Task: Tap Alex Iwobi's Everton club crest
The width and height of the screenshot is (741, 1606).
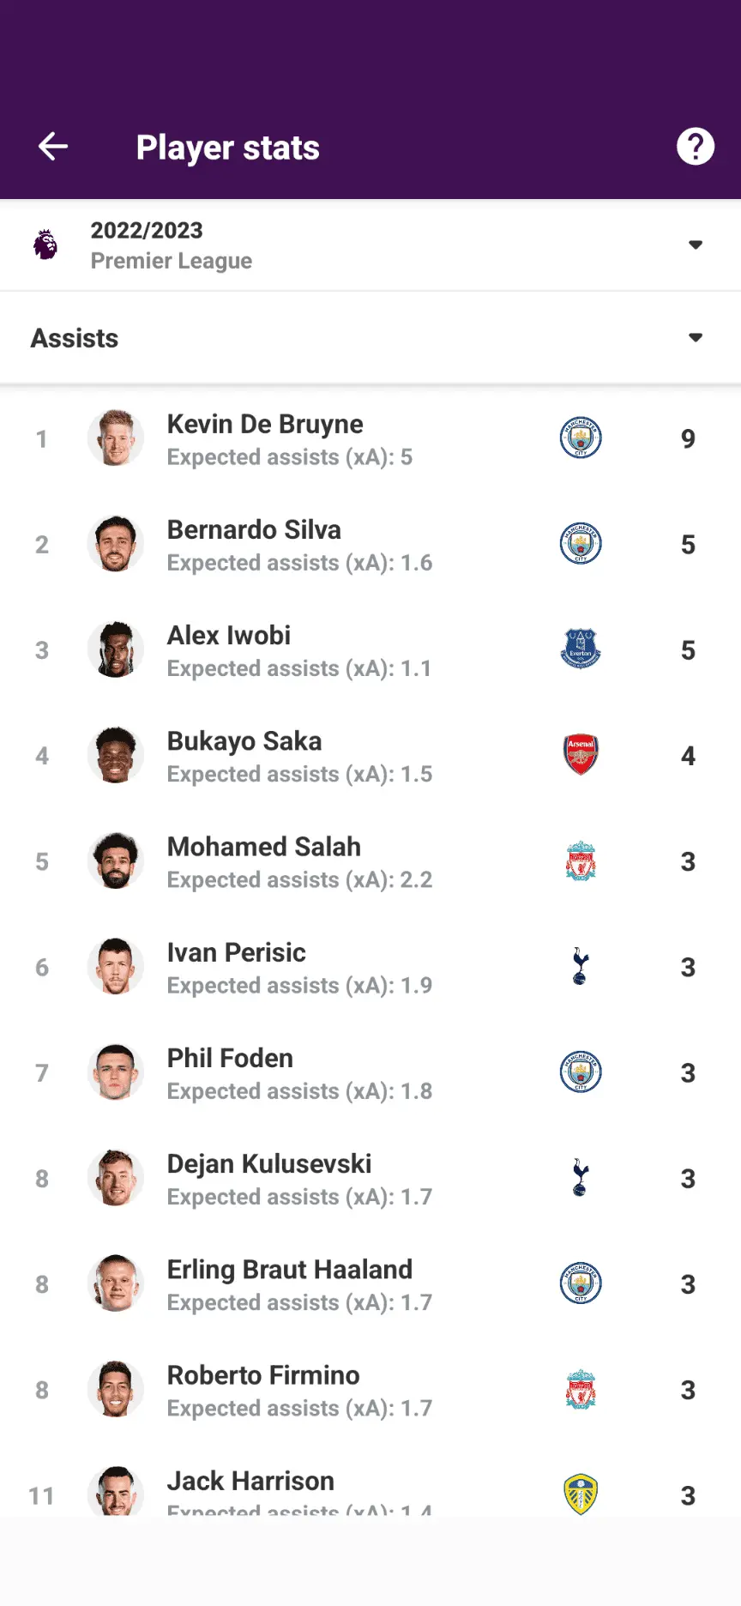Action: pyautogui.click(x=581, y=649)
